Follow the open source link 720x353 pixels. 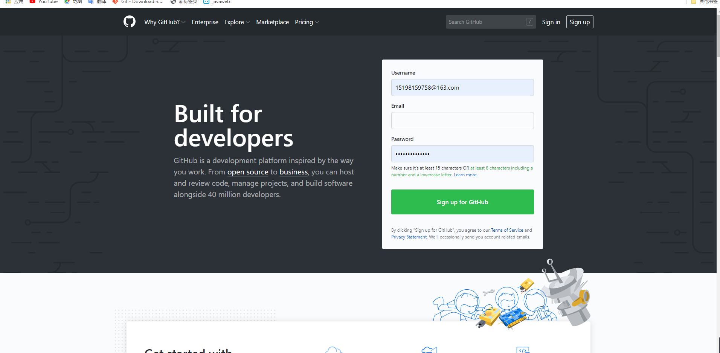(248, 172)
